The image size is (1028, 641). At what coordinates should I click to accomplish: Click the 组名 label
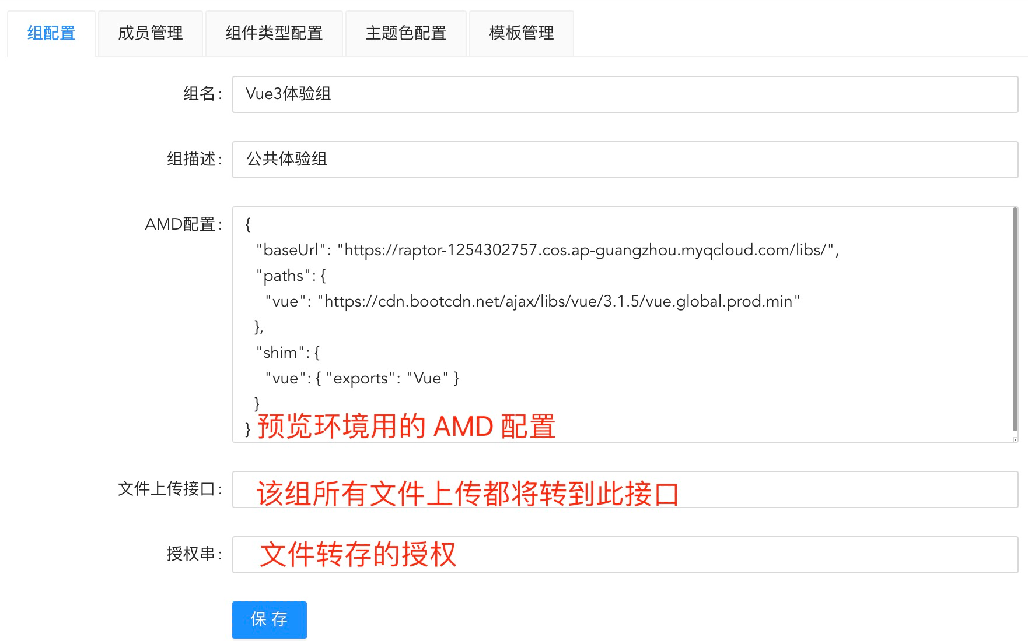click(x=202, y=94)
